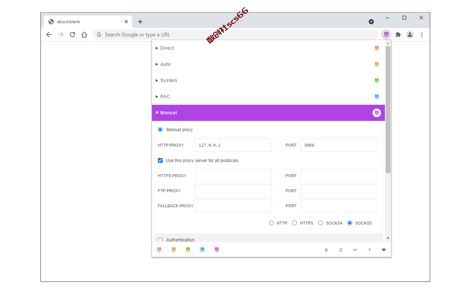Select the SOCKS5 radio option
The image size is (471, 294).
coord(350,223)
